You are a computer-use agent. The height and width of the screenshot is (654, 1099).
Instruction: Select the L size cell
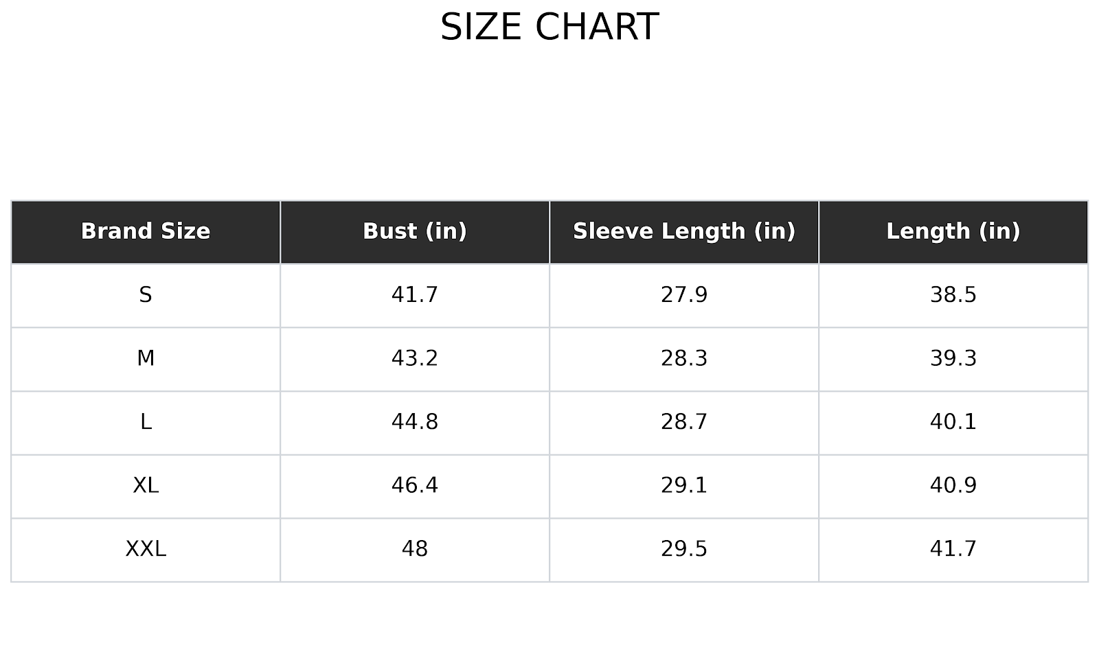coord(146,422)
